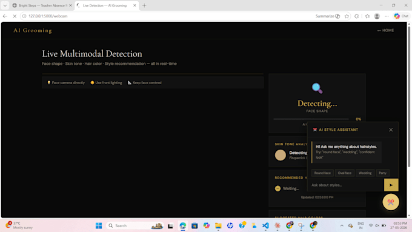Image resolution: width=412 pixels, height=232 pixels.
Task: Choose the Wedding suggestion chip
Action: 365,173
